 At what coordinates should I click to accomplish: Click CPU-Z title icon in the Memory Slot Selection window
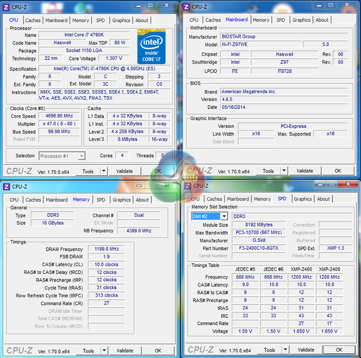187,186
